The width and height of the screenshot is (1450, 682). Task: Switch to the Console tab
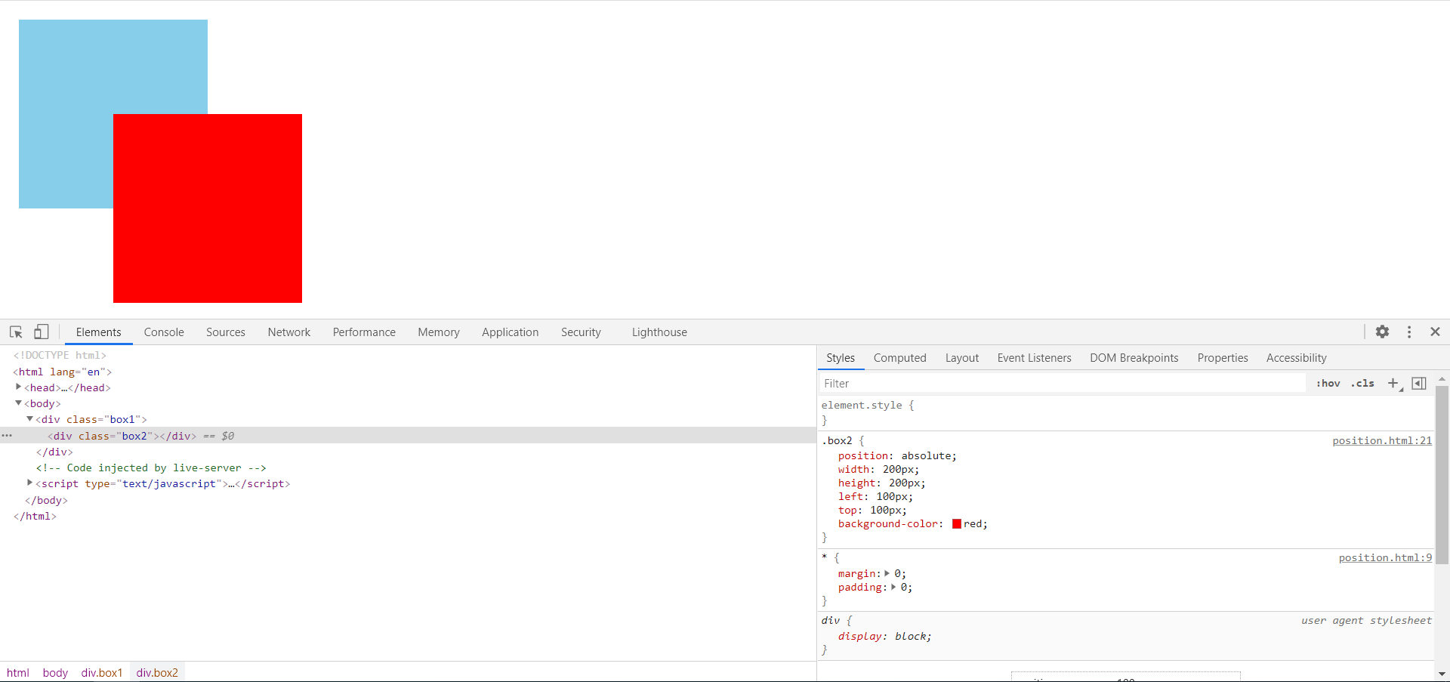coord(164,332)
